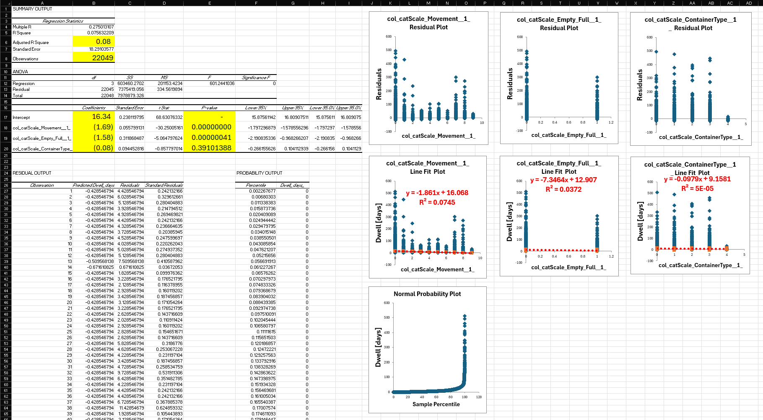Click the P-value 0.39101388 cell
763x420 pixels.
click(210, 148)
